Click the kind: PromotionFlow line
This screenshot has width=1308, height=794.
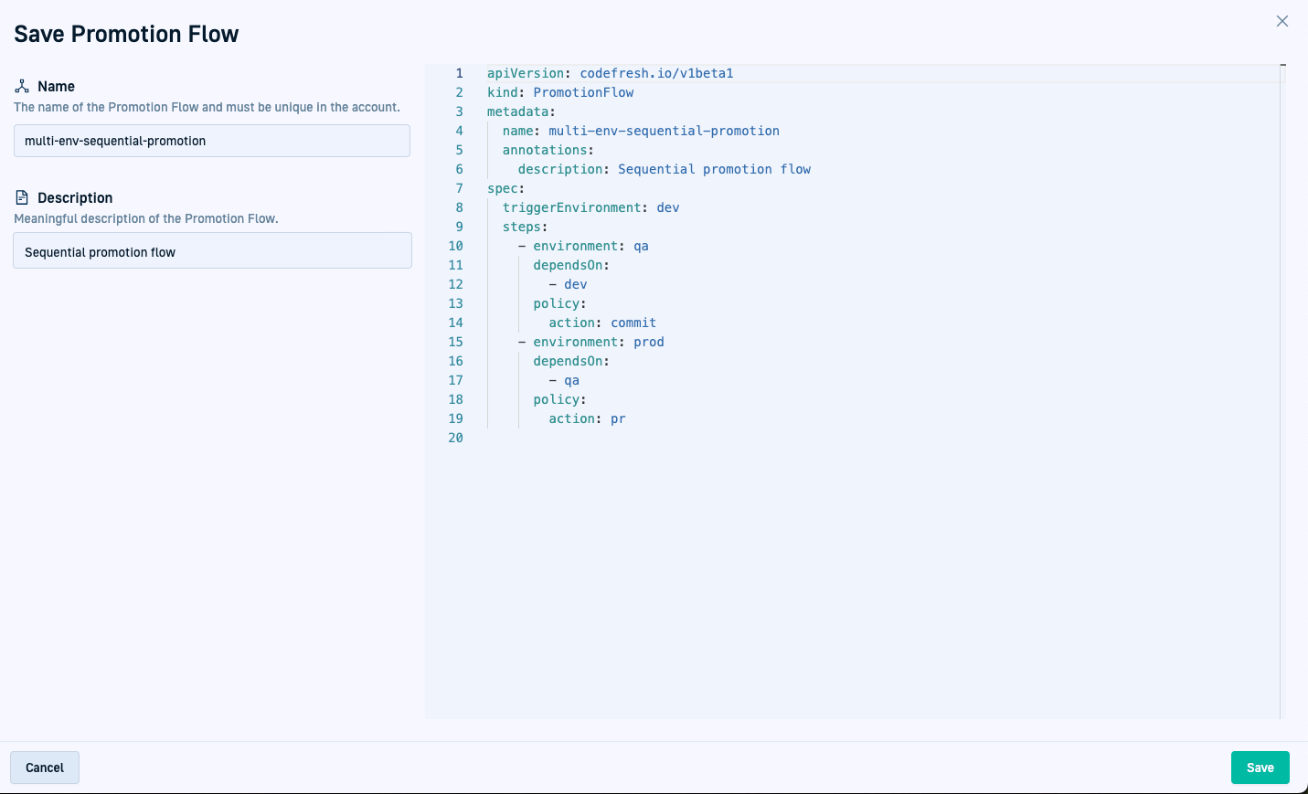click(559, 92)
